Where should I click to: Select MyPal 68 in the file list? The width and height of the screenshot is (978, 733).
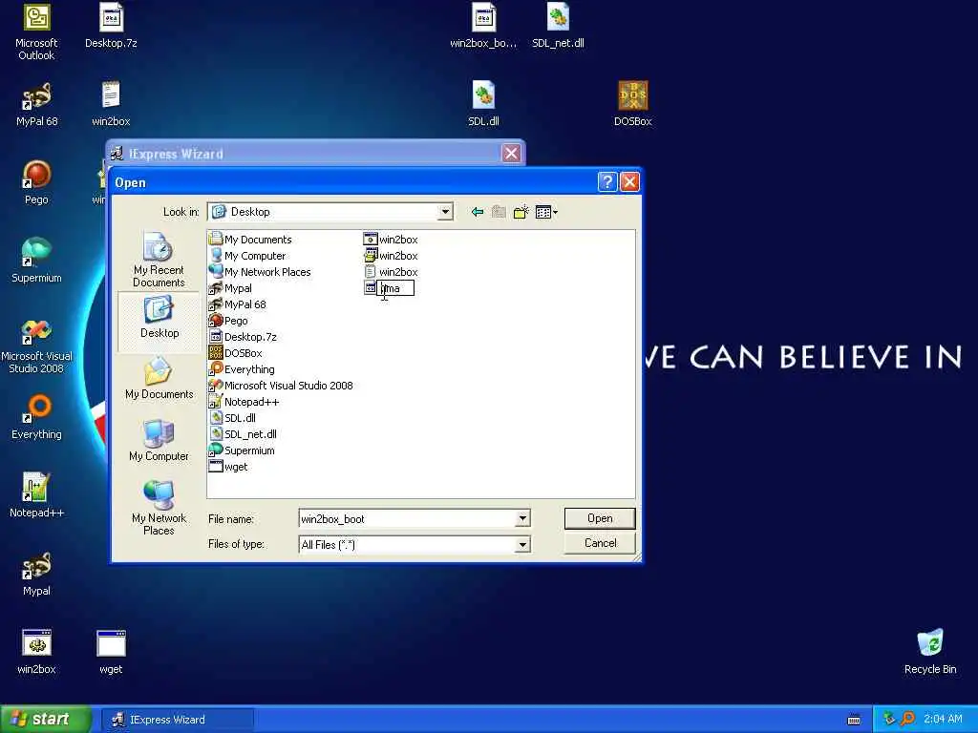[237, 304]
